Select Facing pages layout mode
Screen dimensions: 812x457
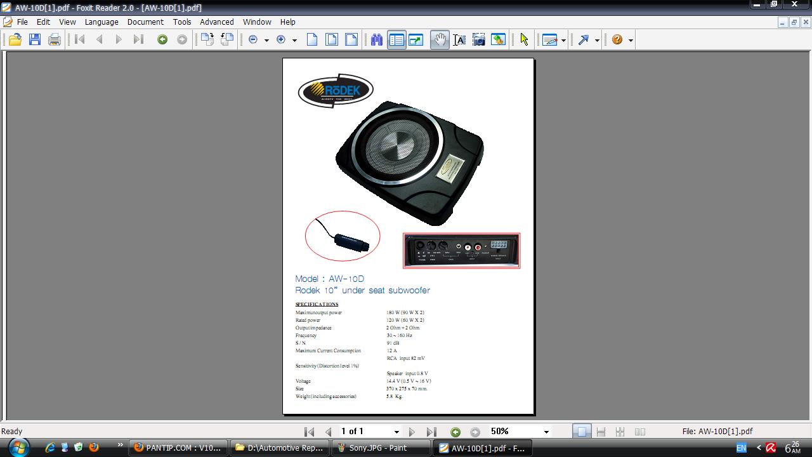(x=640, y=432)
